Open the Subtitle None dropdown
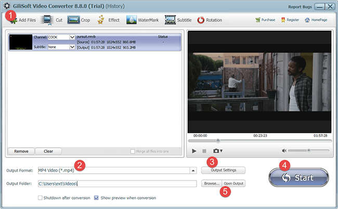This screenshot has height=209, width=338. coord(72,47)
